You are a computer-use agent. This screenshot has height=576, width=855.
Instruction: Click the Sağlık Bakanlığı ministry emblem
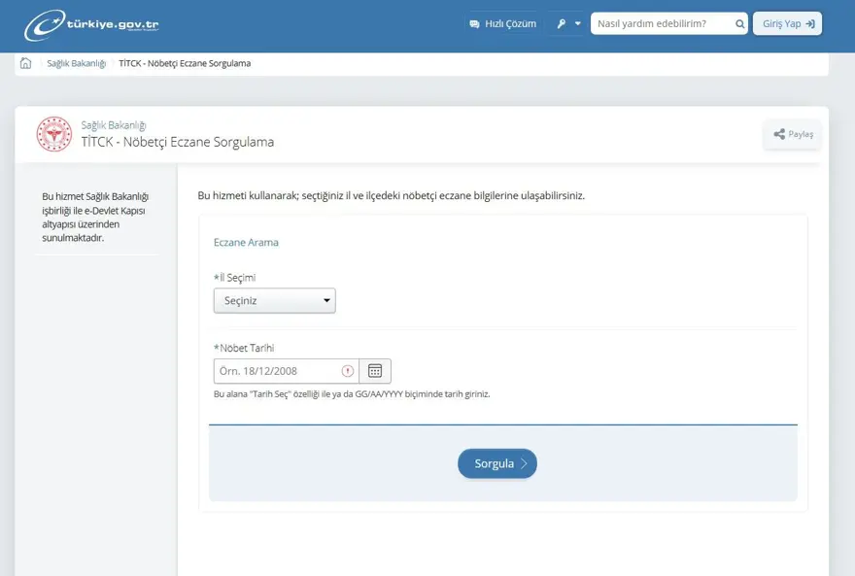55,133
